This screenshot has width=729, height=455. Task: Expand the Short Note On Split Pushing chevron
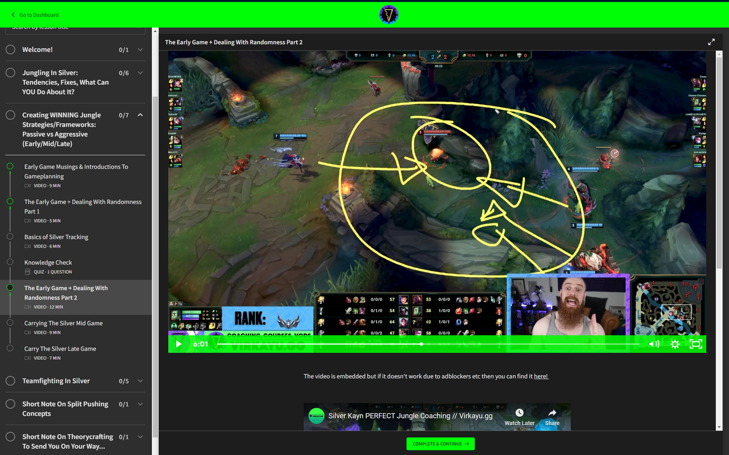tap(140, 404)
